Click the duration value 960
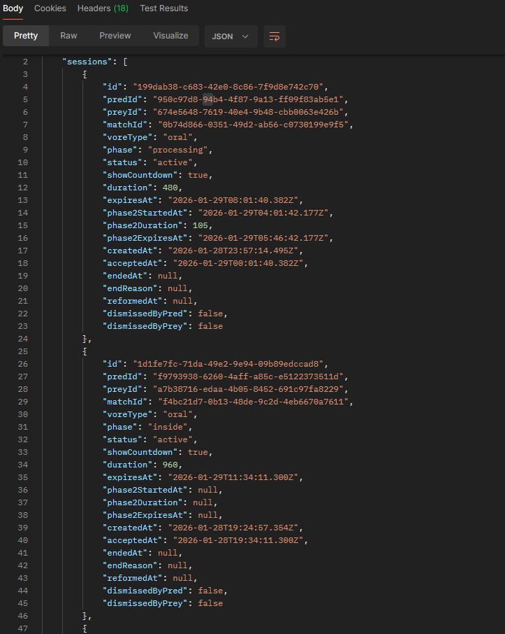Viewport: 505px width, 634px height. (x=173, y=465)
